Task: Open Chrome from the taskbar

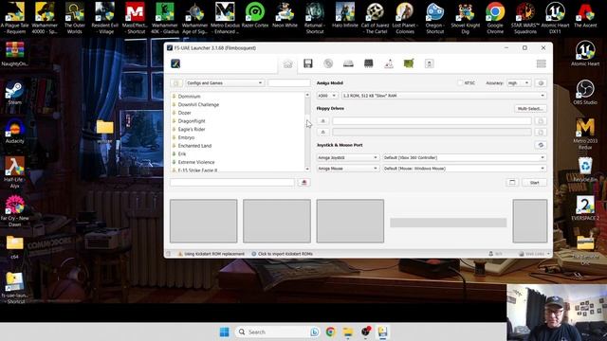Action: [x=330, y=332]
